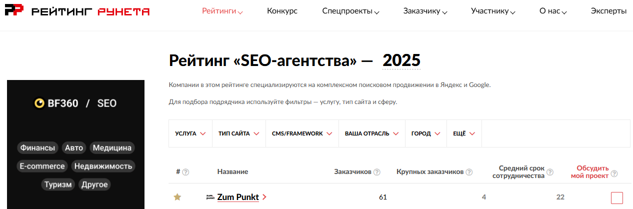Click help icon beside Заказчиков column
This screenshot has width=633, height=209.
377,172
